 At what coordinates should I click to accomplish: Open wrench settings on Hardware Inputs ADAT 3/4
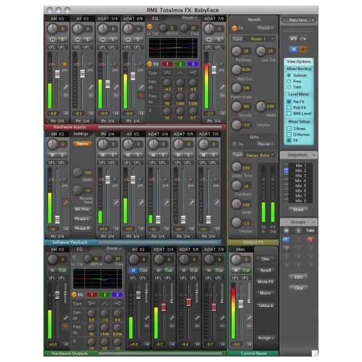(x=116, y=87)
